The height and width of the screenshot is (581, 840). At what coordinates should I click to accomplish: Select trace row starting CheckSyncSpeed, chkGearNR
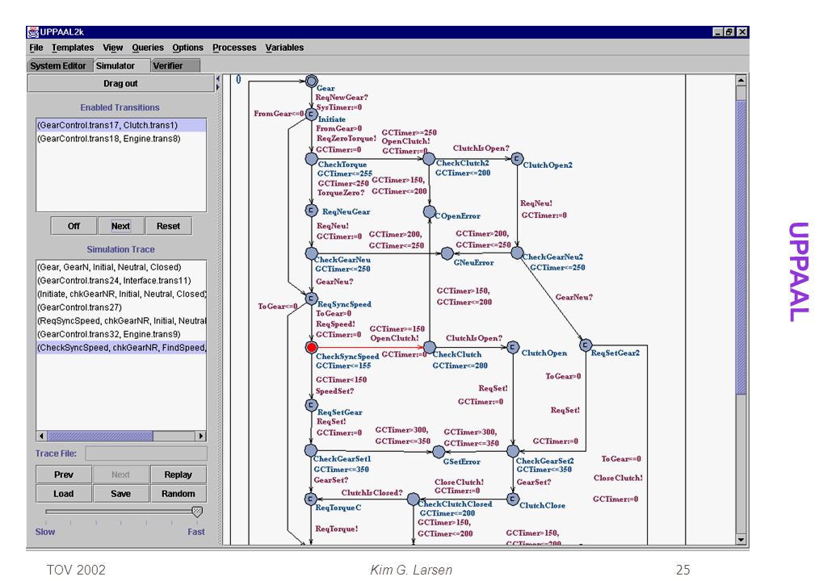(x=120, y=347)
